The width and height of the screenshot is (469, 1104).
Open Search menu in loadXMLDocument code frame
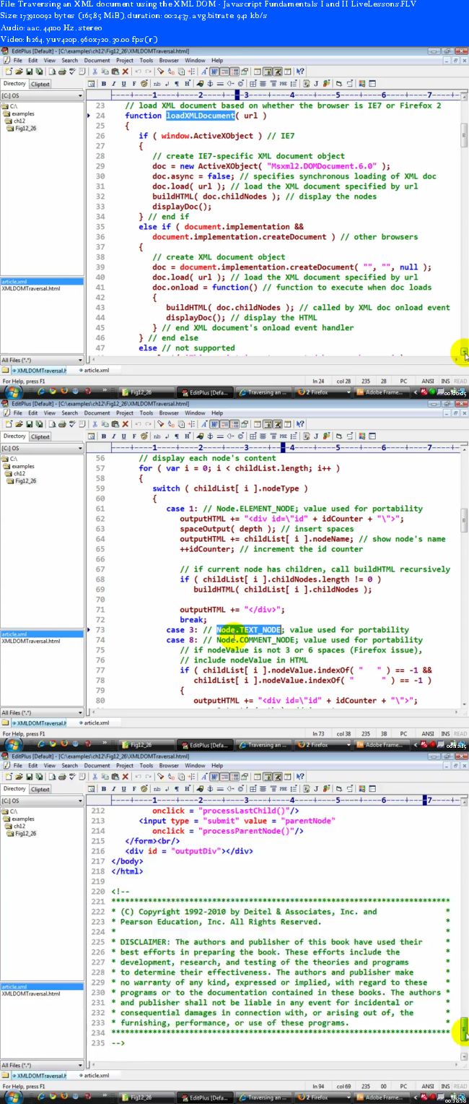[69, 61]
